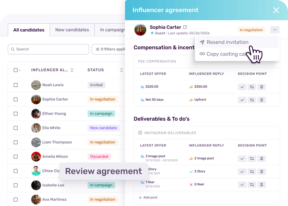Open Sophia Carter's external profile link icon

185,27
